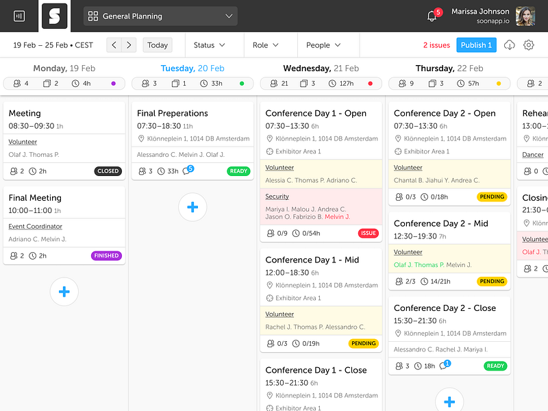Viewport: 548px width, 411px height.
Task: Open the settings gear icon
Action: (528, 45)
